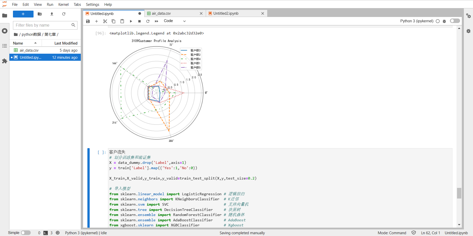Open the cell type Code dropdown
The height and width of the screenshot is (236, 473).
point(175,21)
